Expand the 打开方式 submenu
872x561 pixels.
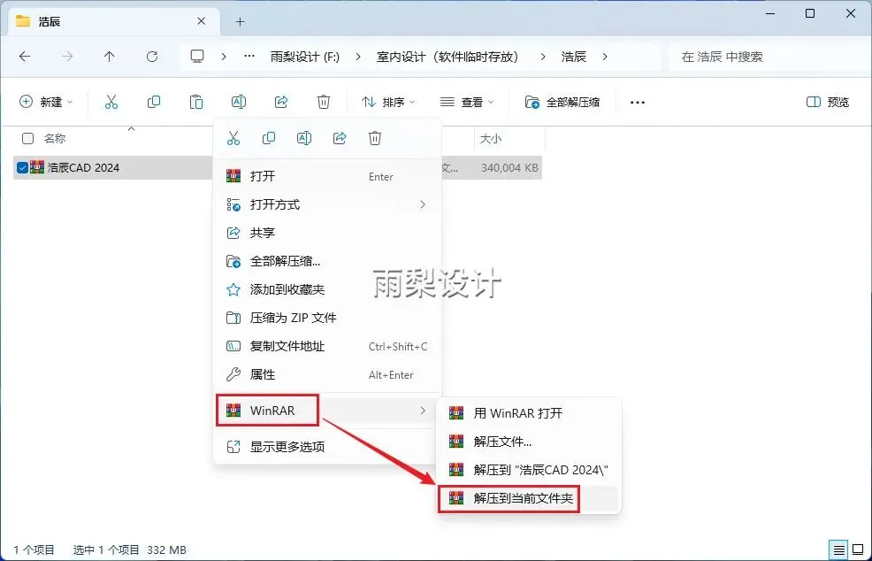click(327, 204)
